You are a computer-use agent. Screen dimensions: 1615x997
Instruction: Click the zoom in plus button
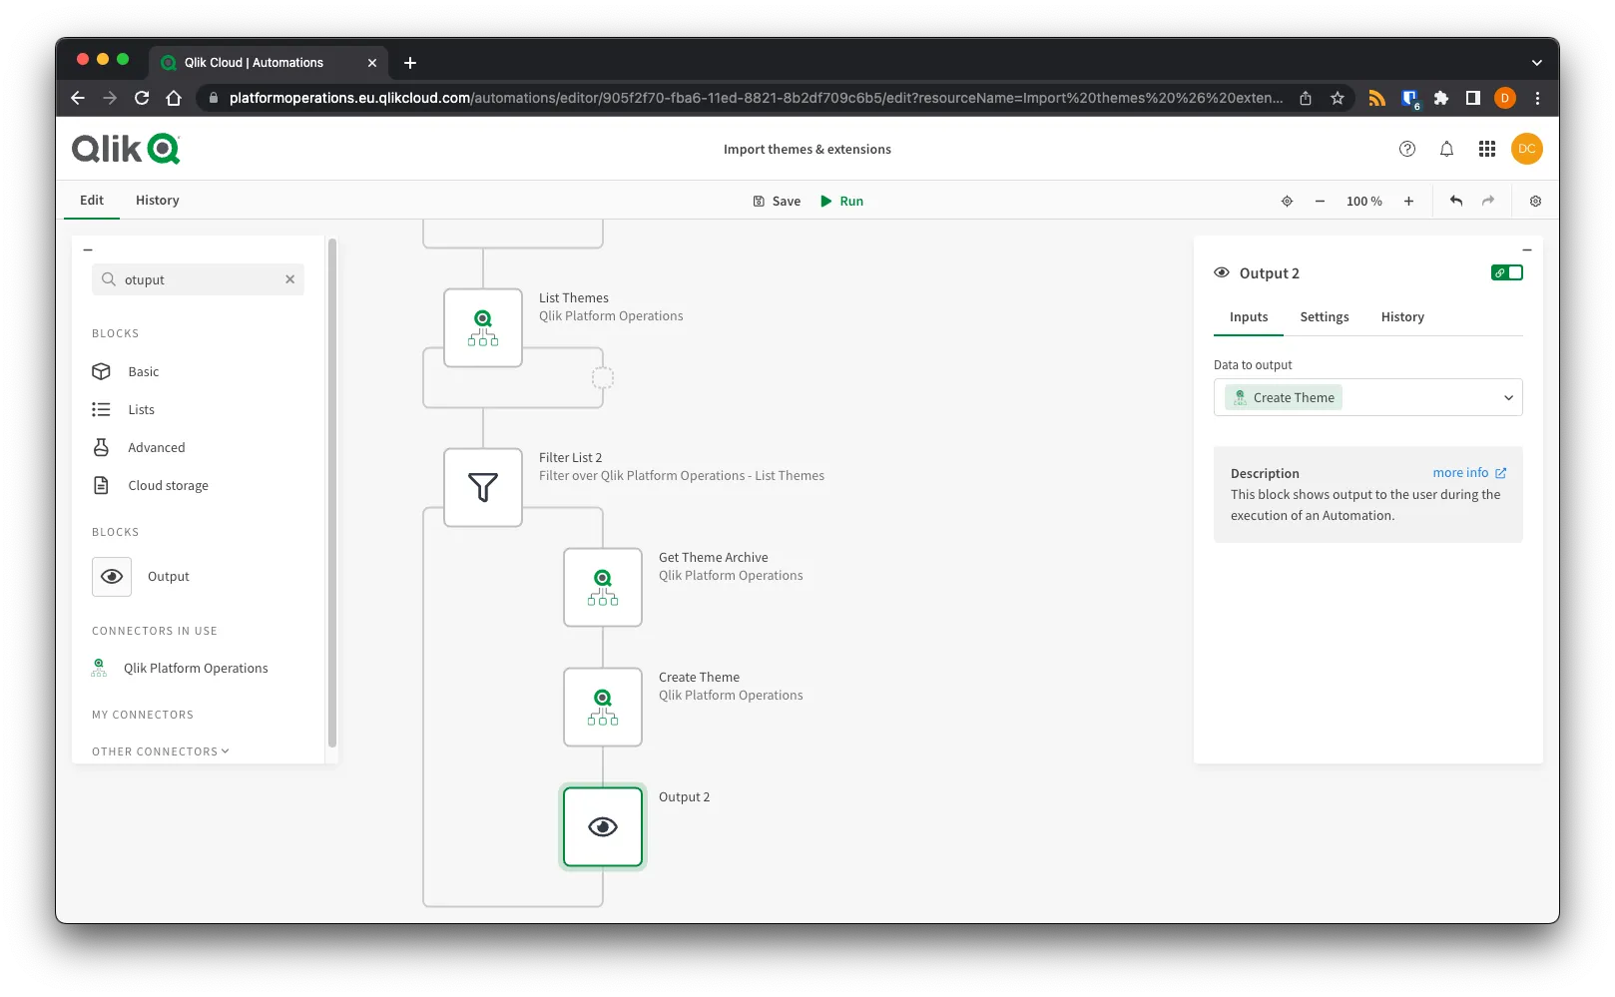(x=1408, y=201)
